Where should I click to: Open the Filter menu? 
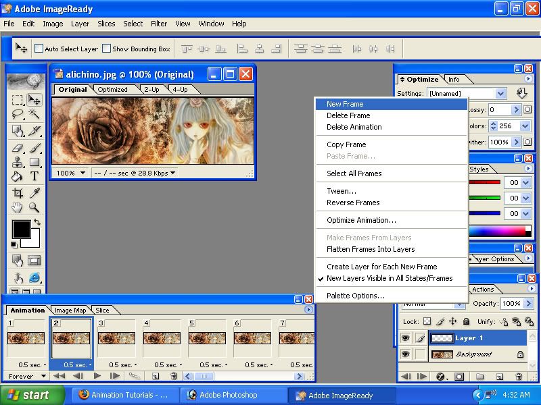coord(159,24)
